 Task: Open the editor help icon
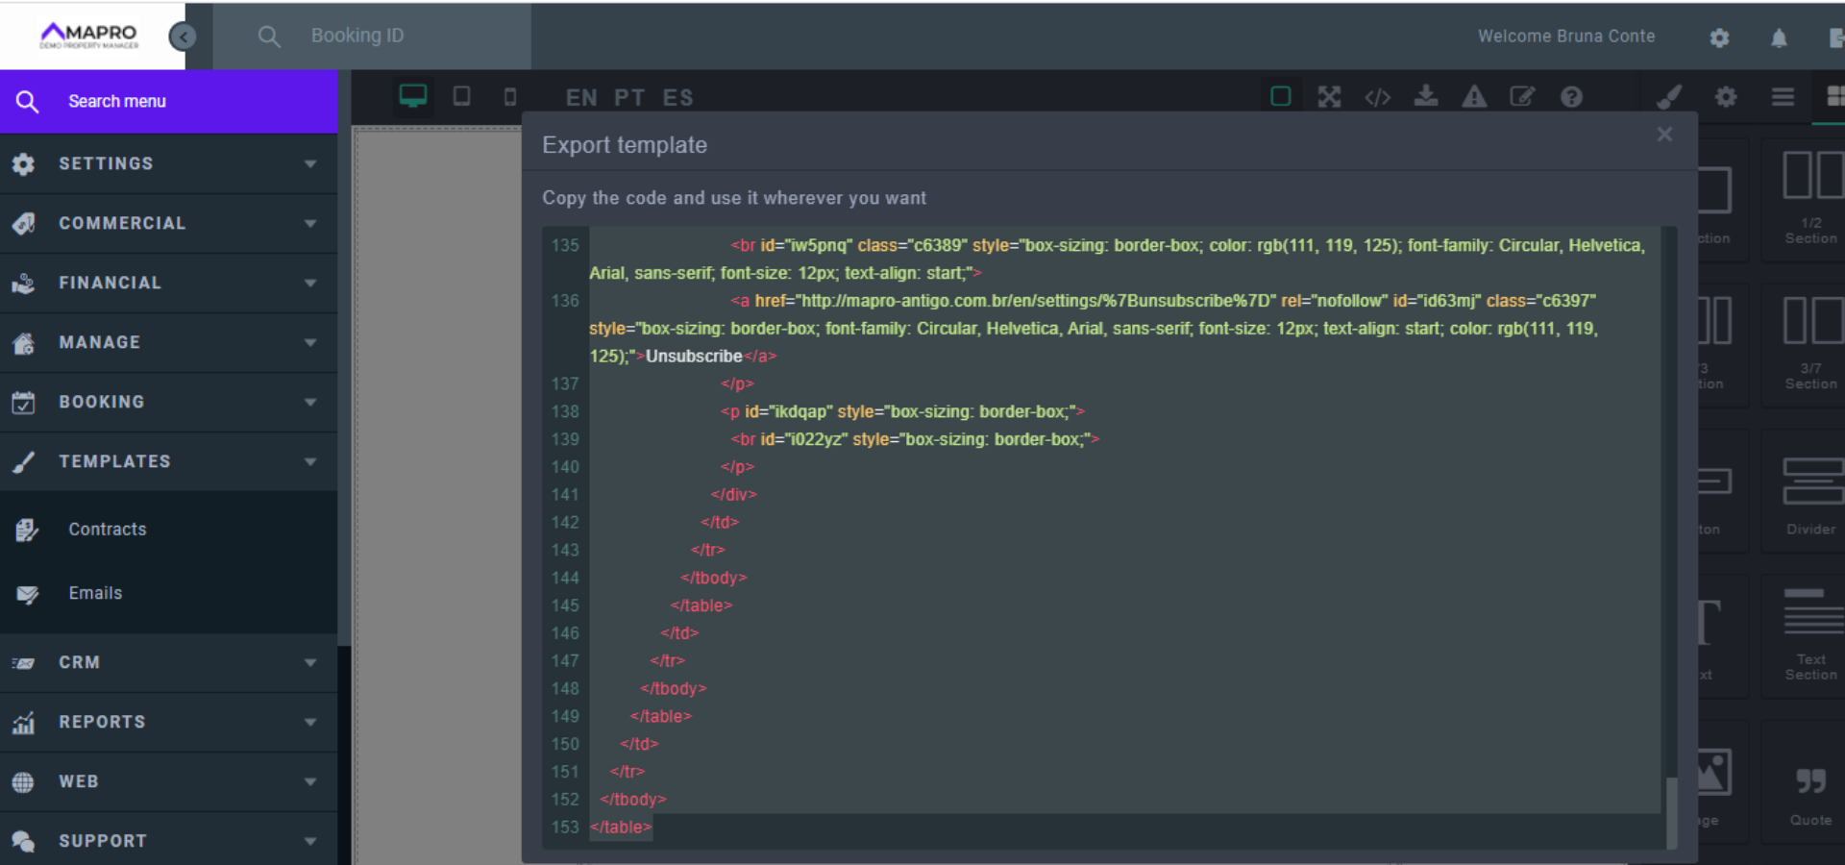pyautogui.click(x=1571, y=96)
